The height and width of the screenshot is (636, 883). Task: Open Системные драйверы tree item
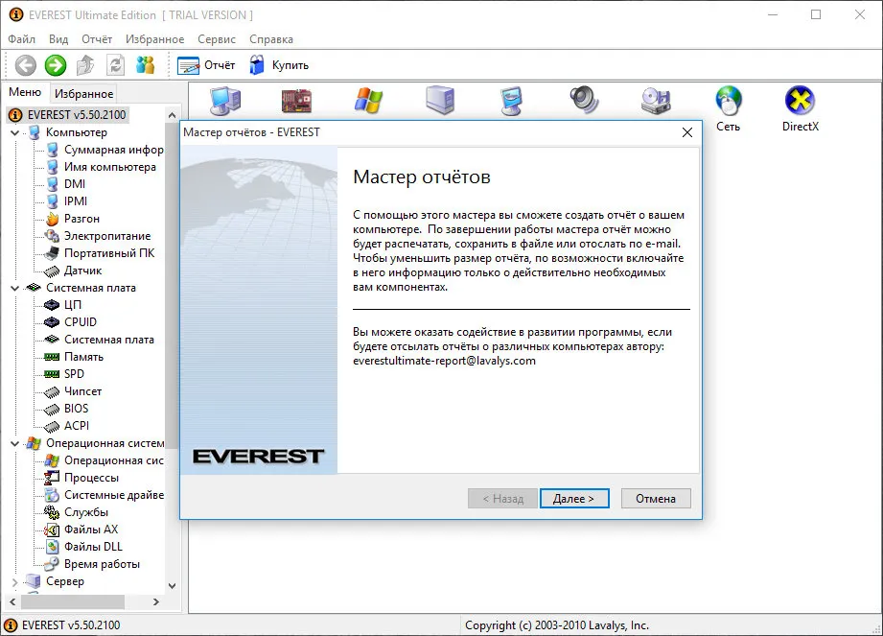tap(105, 495)
